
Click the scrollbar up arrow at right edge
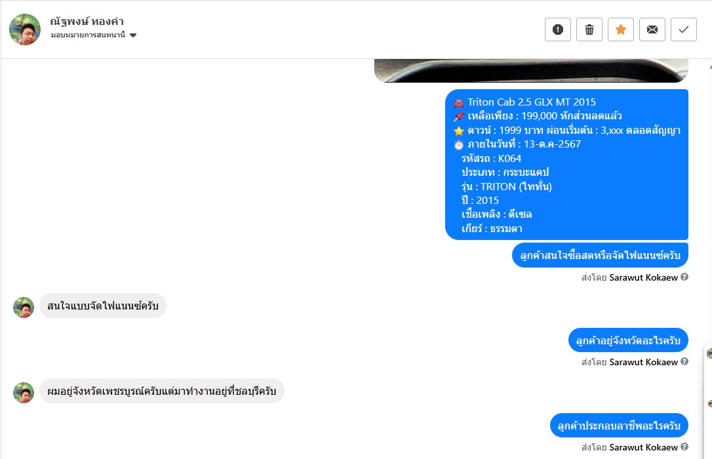coord(710,66)
